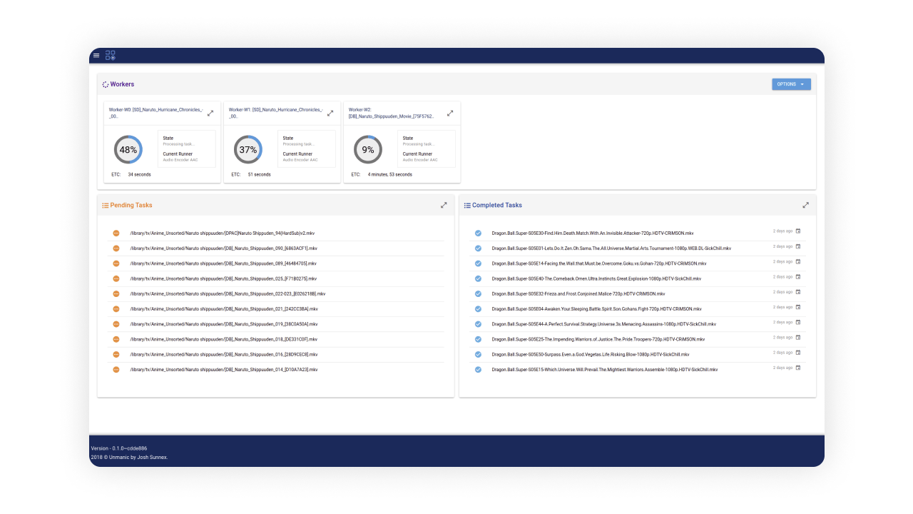Open the Options dropdown button
Screen dimensions: 913x514
(x=791, y=84)
